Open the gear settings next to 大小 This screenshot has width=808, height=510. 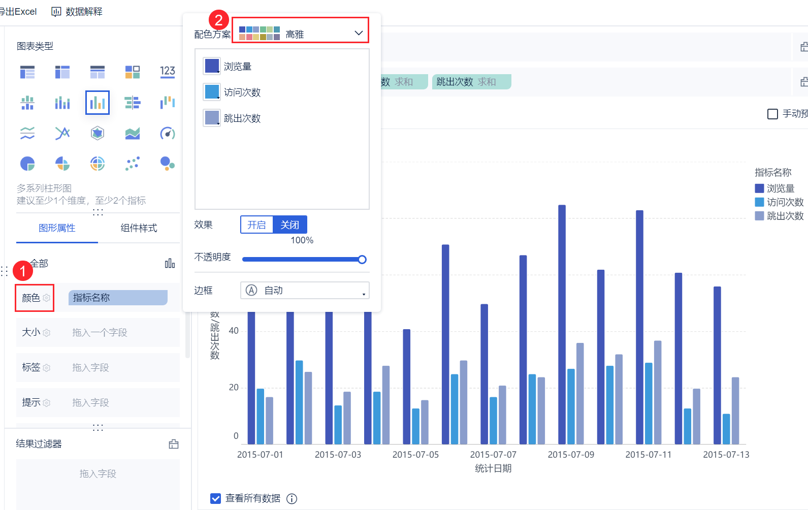[x=47, y=333]
